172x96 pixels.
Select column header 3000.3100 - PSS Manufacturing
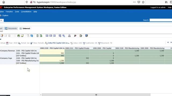point(127,48)
